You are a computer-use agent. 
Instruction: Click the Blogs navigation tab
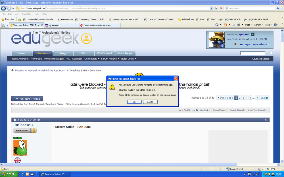(63, 54)
